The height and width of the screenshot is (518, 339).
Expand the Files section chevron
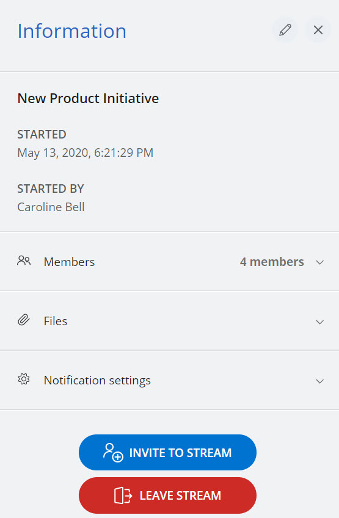[319, 322]
